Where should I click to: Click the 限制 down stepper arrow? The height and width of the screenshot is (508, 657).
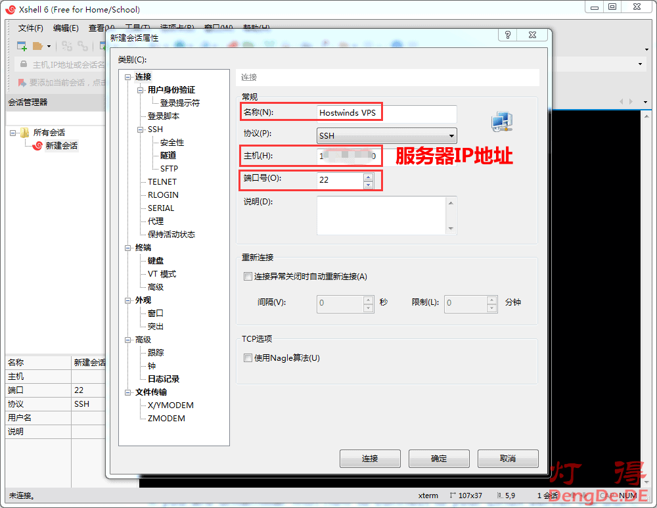pos(492,308)
